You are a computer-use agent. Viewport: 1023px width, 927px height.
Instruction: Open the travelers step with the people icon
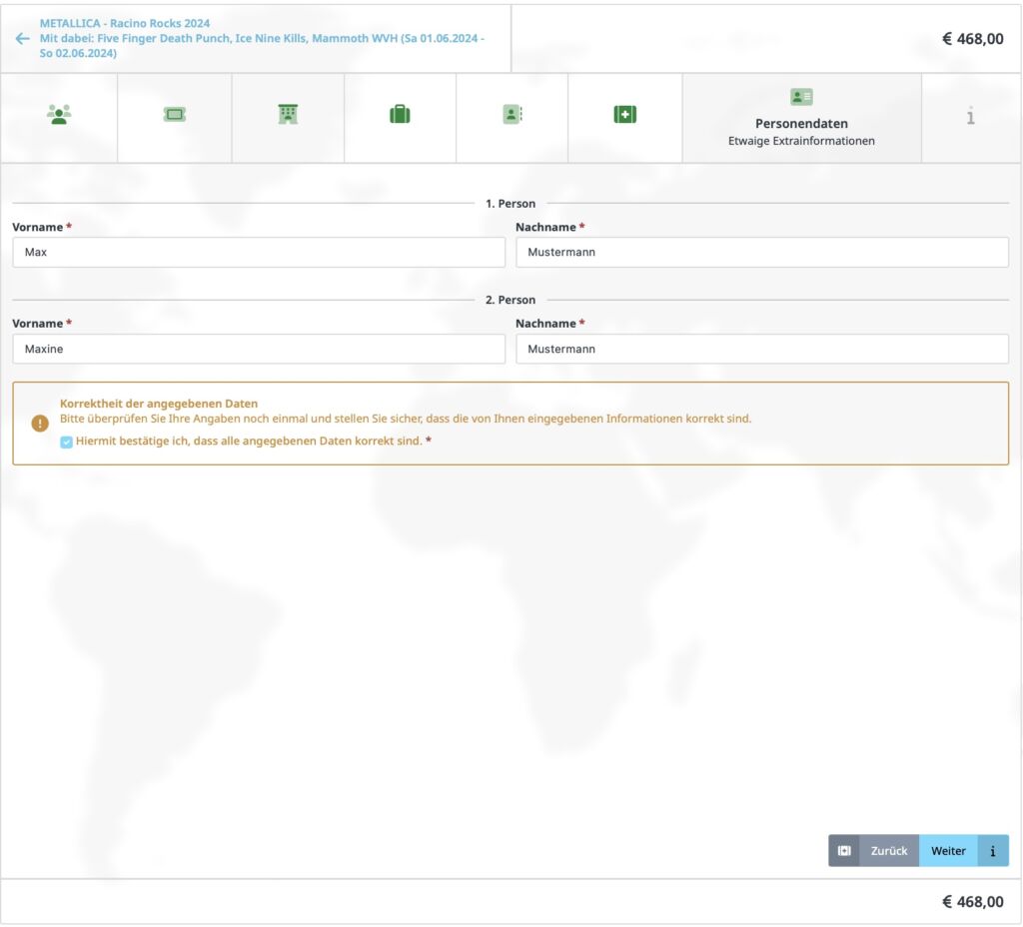pos(59,115)
